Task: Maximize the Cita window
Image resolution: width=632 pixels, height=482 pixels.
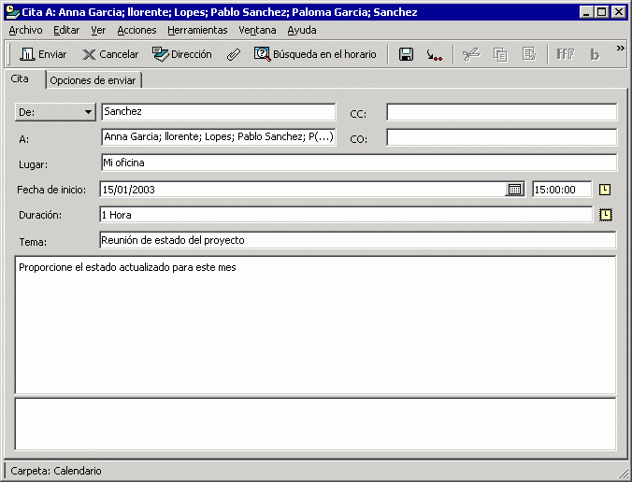Action: coord(601,12)
